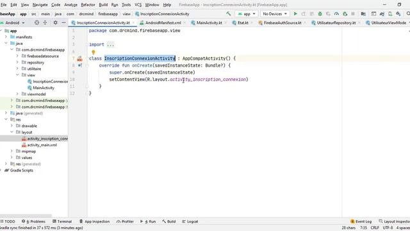Click the Select Opened File target icon

tap(37, 23)
